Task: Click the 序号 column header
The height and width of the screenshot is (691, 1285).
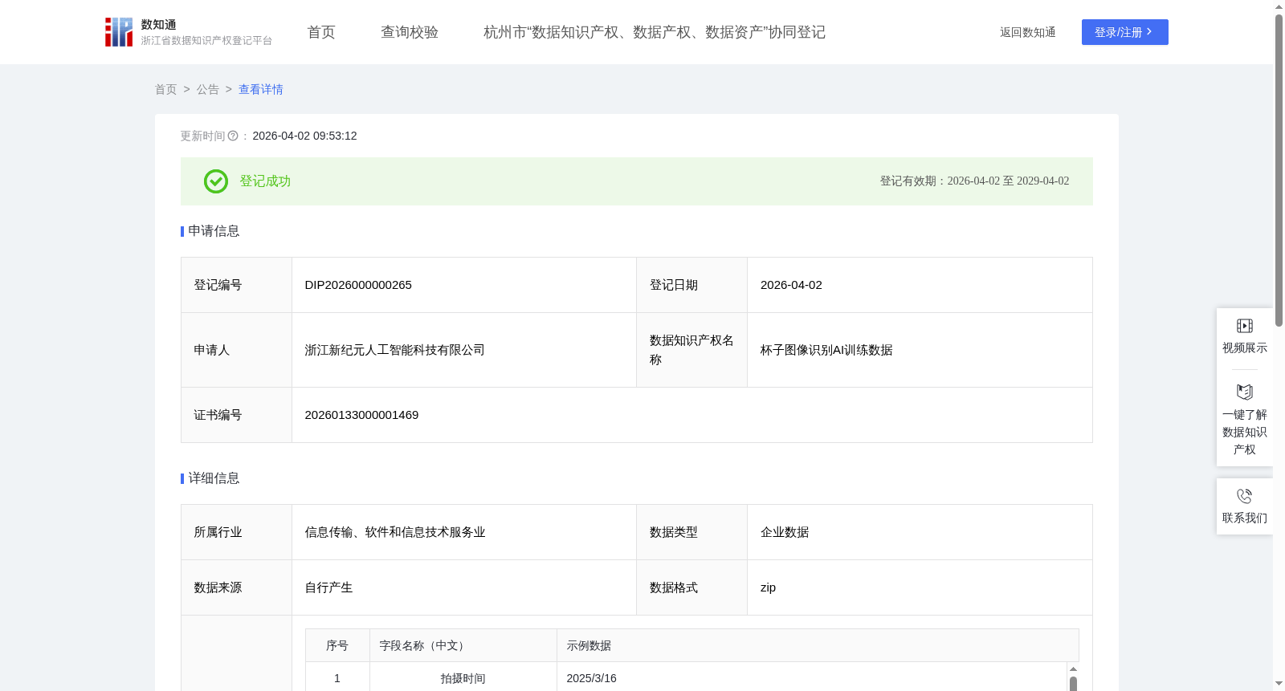Action: [337, 645]
